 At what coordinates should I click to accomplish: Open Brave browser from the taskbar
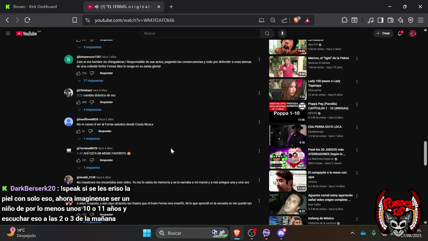point(237,233)
